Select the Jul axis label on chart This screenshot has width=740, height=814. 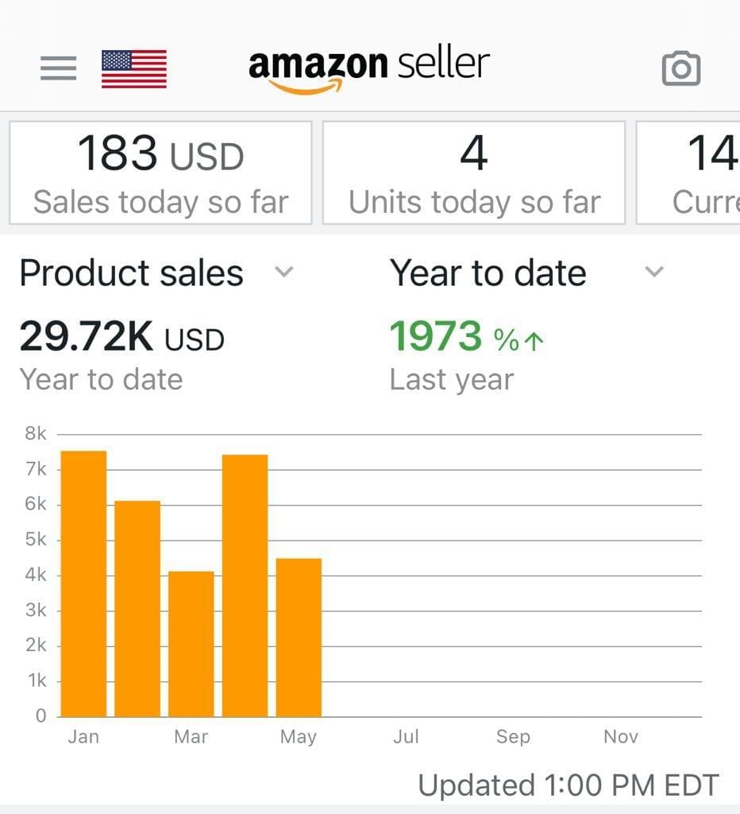pos(407,737)
